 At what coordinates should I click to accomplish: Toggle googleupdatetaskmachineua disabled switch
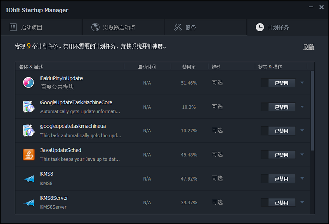click(x=278, y=131)
